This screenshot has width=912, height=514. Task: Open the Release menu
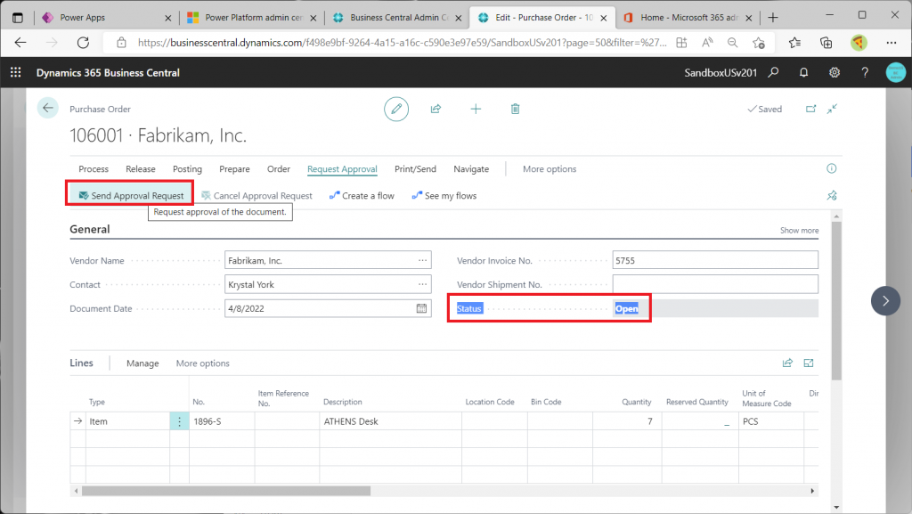coord(141,169)
